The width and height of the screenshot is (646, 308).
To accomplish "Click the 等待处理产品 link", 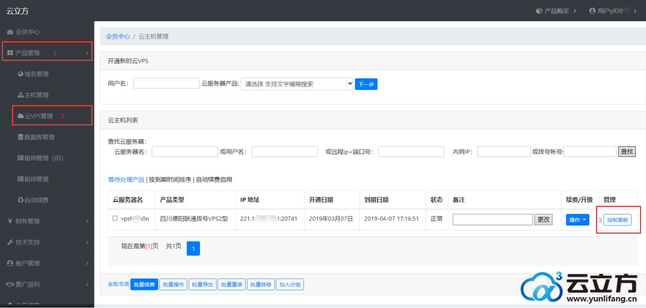I will click(126, 180).
